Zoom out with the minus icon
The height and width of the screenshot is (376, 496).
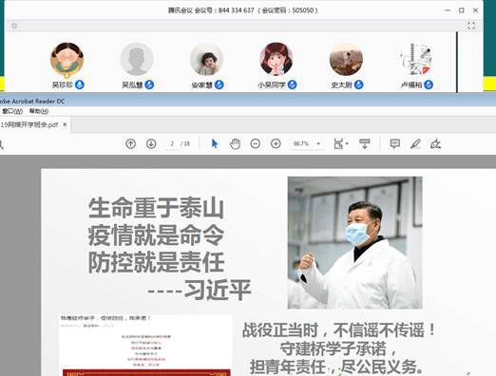(x=256, y=144)
